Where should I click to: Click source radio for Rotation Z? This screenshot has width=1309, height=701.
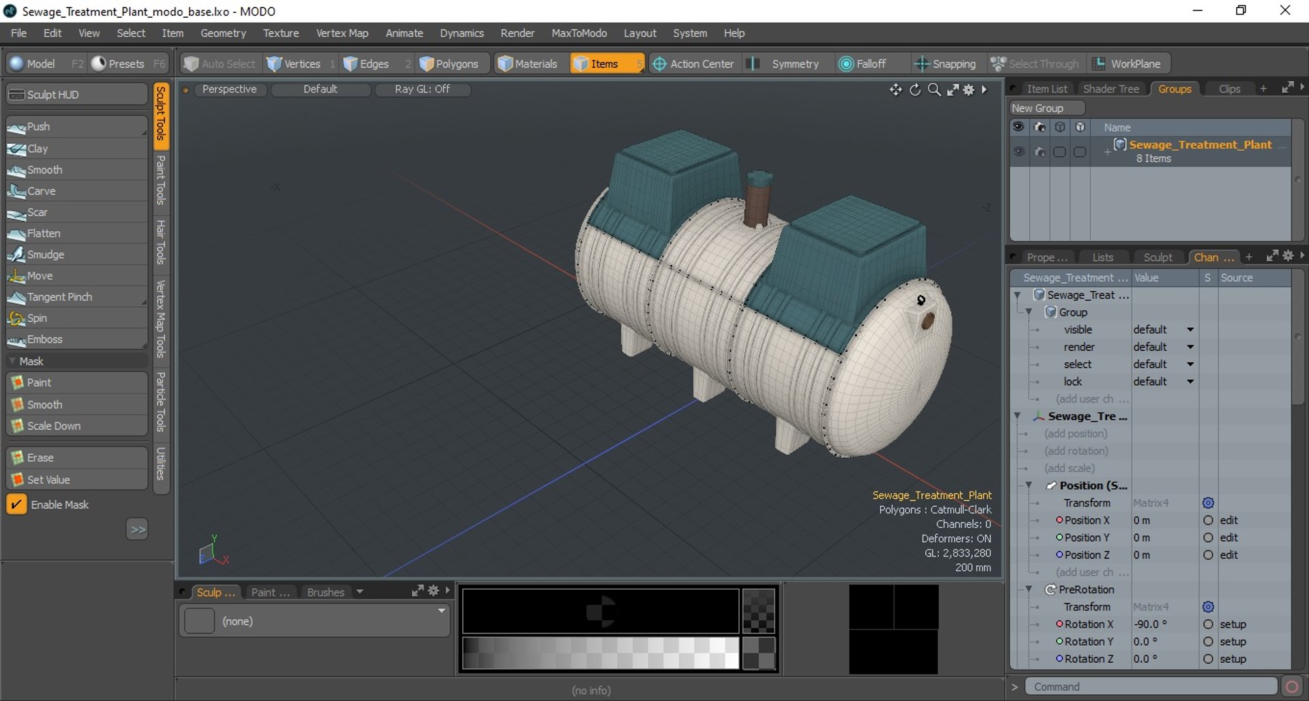tap(1208, 659)
